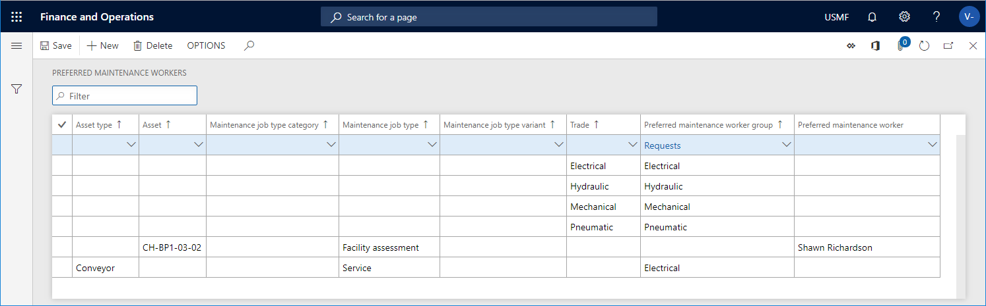Click the USMF company selector

pos(837,17)
